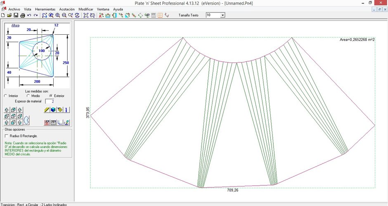Screen dimensions: 388x206
Task: Open the coordinate axis L-shaped icon
Action: tap(60, 122)
